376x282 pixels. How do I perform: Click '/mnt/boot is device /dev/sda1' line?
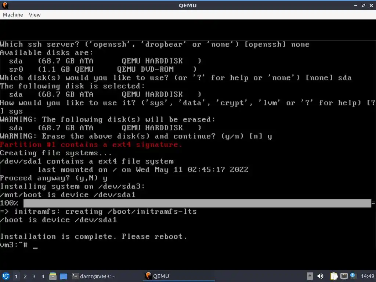coord(68,195)
